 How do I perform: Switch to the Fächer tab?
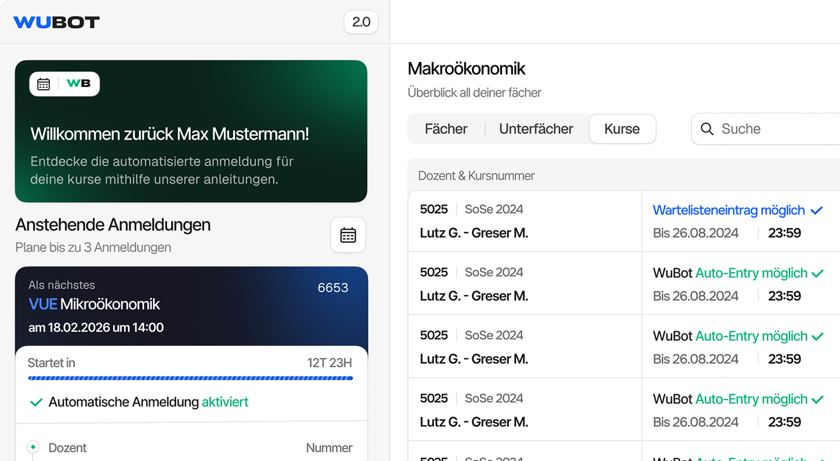pyautogui.click(x=446, y=129)
